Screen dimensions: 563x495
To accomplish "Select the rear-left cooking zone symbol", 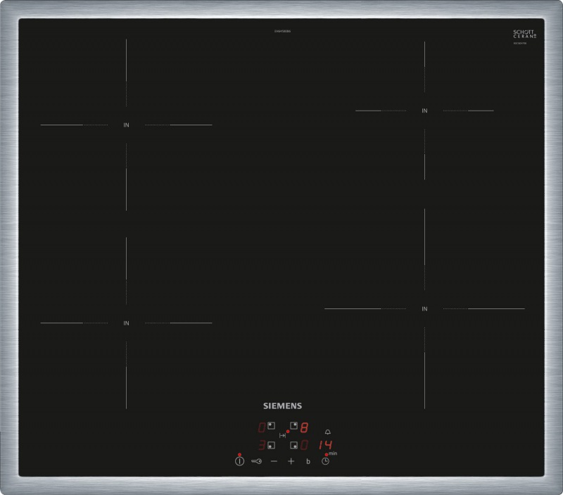I will pyautogui.click(x=272, y=426).
